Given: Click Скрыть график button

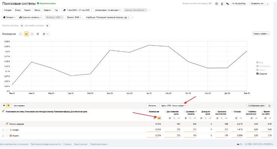Looking at the screenshot, I should [261, 34].
